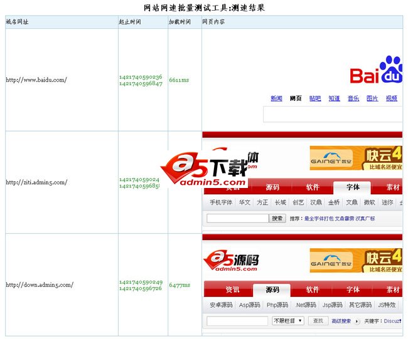Switch to 资讯 tab in down.admin5.com preview

(232, 289)
